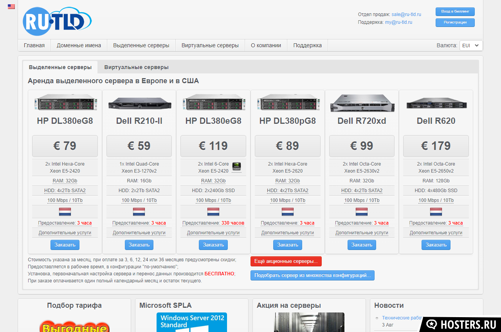The width and height of the screenshot is (501, 332).
Task: Click the Netherlands flag under Dell R620
Action: tap(436, 212)
